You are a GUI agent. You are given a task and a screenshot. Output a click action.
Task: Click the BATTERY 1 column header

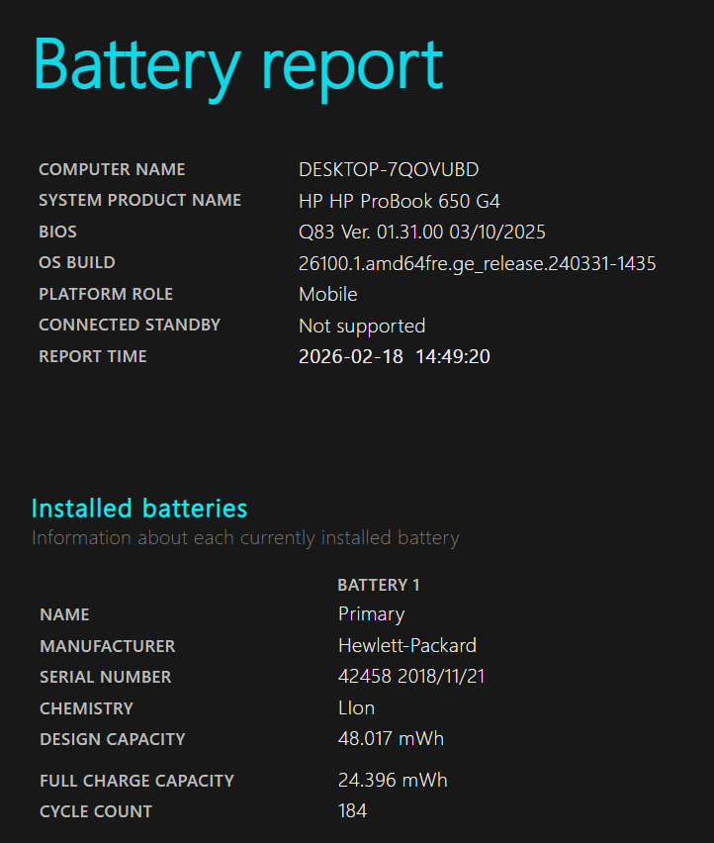pyautogui.click(x=379, y=585)
